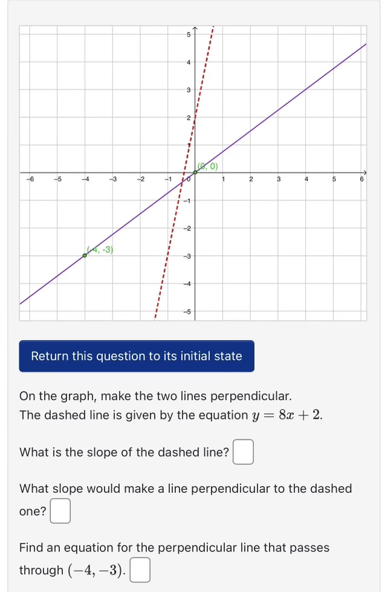Image resolution: width=388 pixels, height=592 pixels.
Task: Click the text asking for the dashed line's slope
Action: coord(124,452)
